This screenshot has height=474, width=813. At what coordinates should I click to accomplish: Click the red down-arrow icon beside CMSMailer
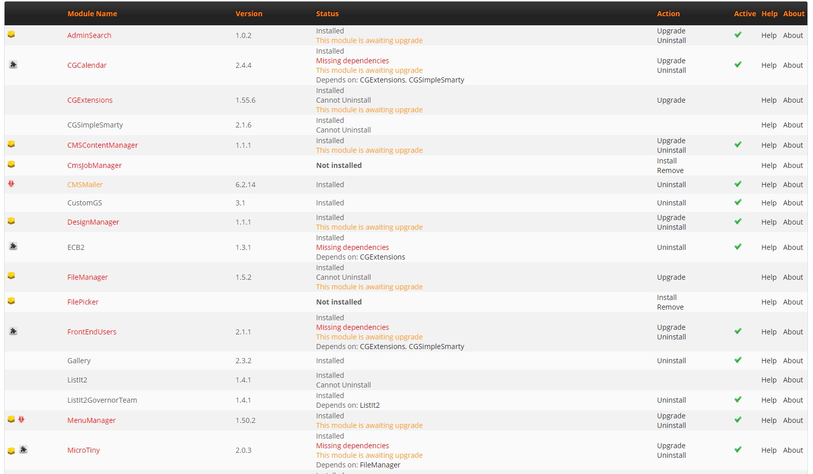click(x=11, y=184)
